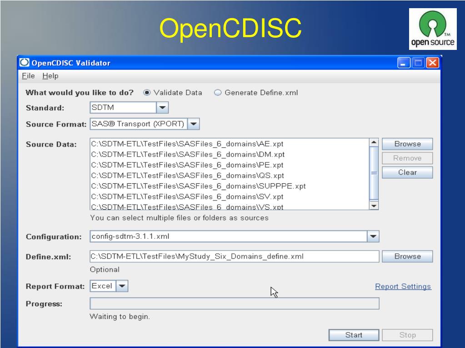Viewport: 465px width, 348px height.
Task: Open the Help menu
Action: (50, 76)
